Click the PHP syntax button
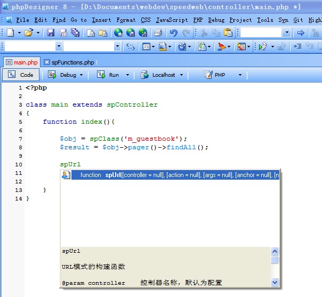Screen dimensions: 322x297 215,75
